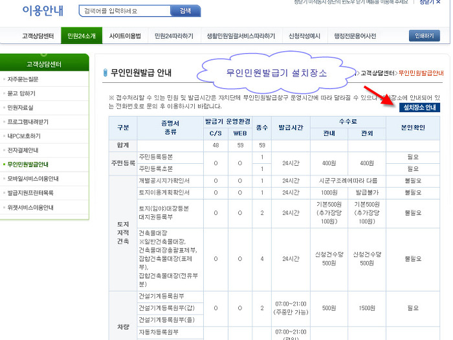The image size is (453, 340).
Task: Focus the 검색어를 입력하세요 search field
Action: [x=124, y=11]
